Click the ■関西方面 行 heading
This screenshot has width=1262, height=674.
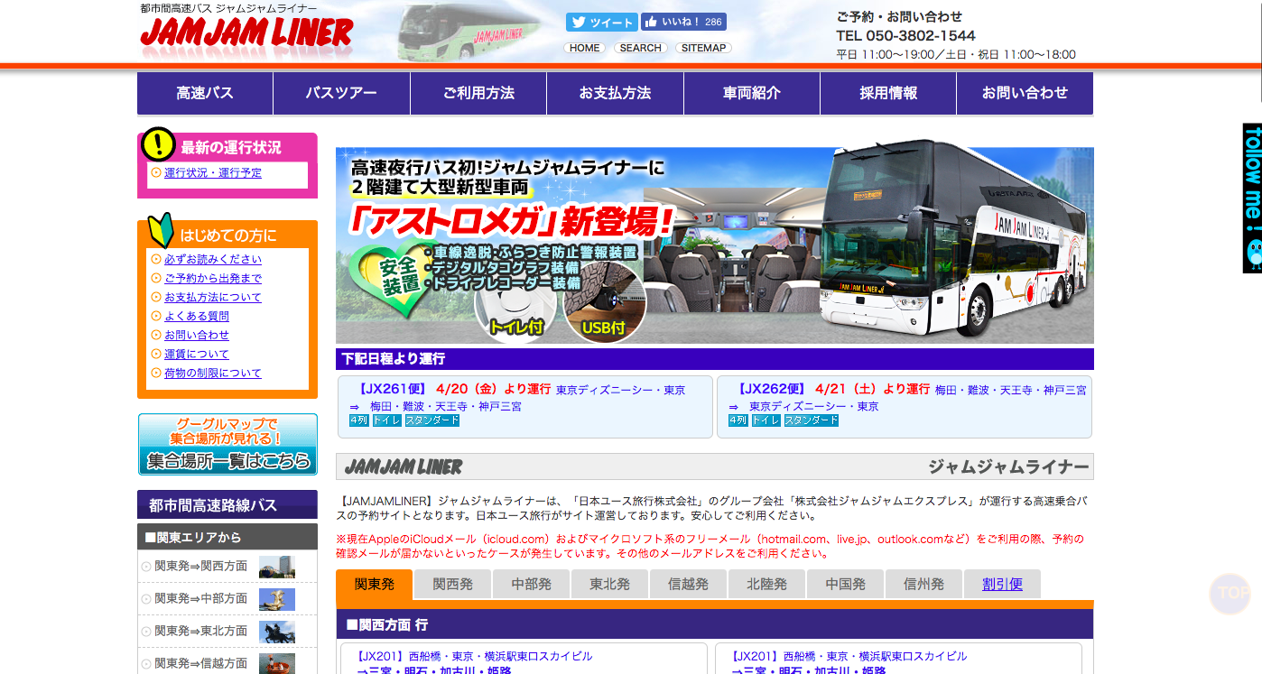(x=714, y=624)
